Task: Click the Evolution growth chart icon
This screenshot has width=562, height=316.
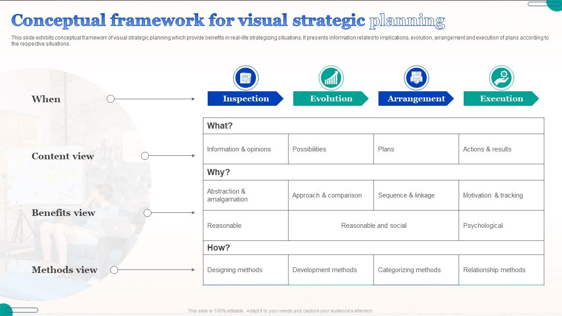Action: click(x=331, y=78)
